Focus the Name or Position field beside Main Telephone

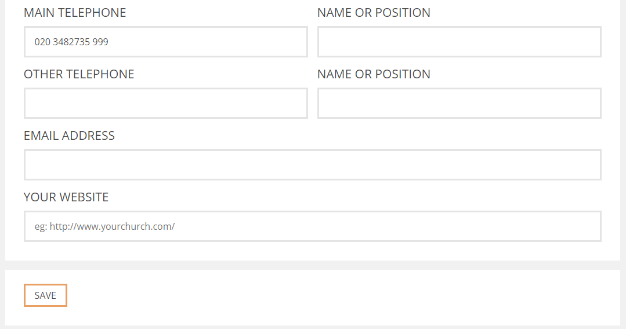point(459,42)
